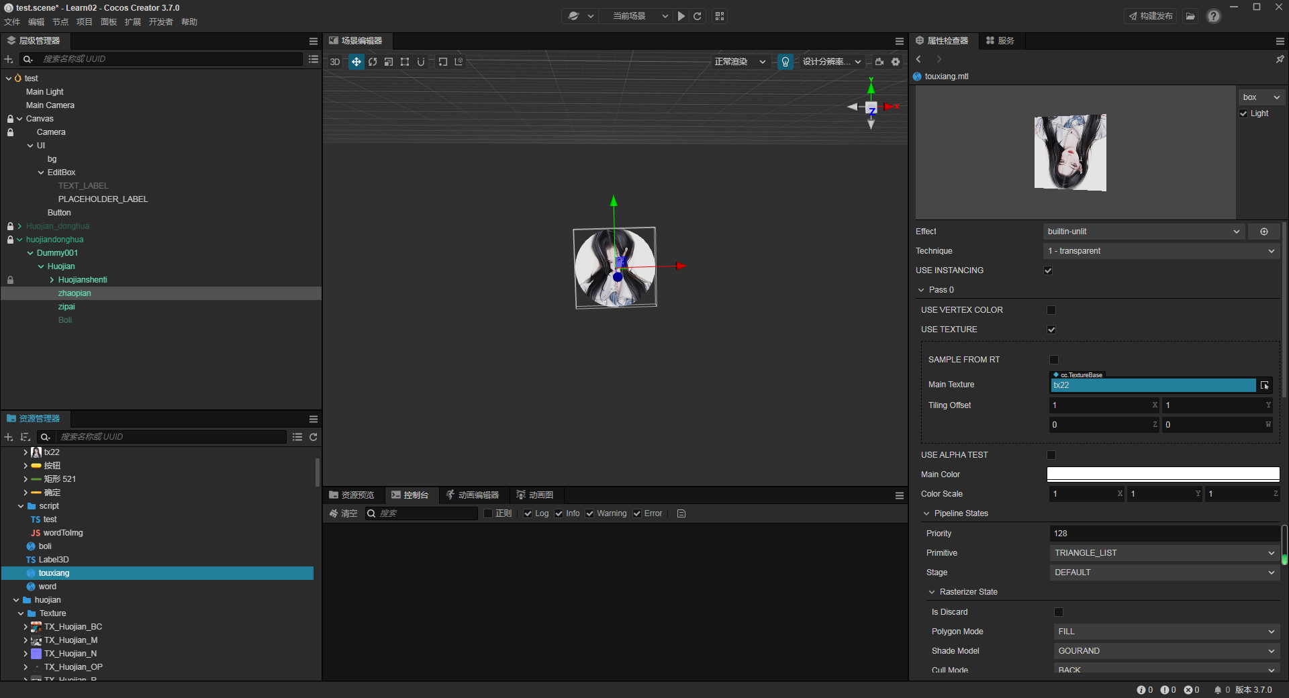
Task: Toggle the Warning filter checkbox in console
Action: 589,513
